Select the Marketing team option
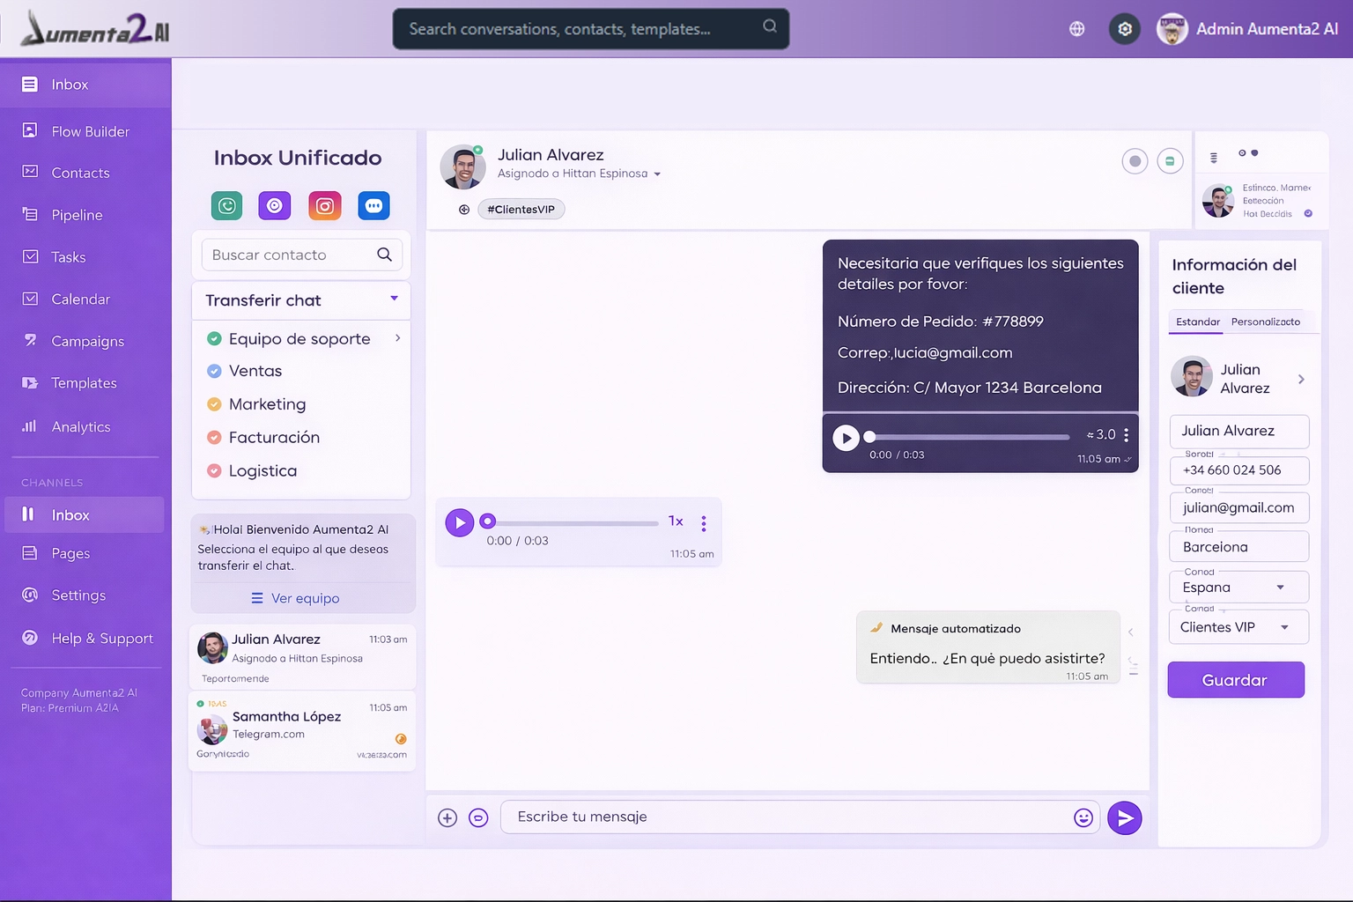 [267, 404]
